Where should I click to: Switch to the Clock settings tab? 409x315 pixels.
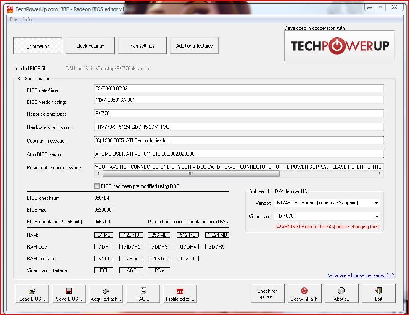[x=90, y=46]
